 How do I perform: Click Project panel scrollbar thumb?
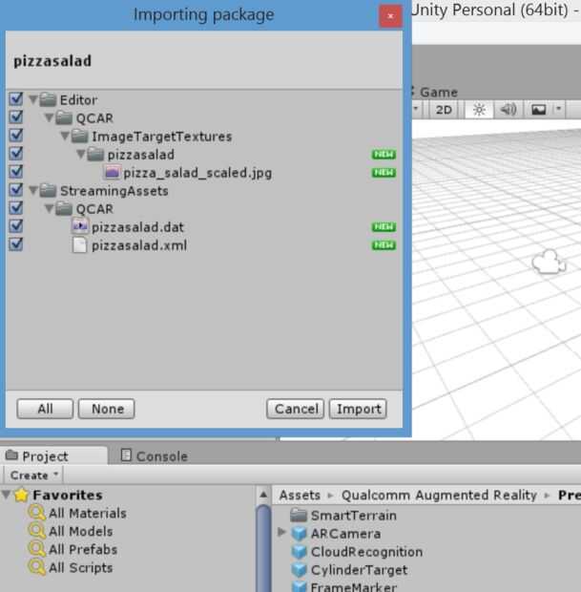click(x=263, y=548)
